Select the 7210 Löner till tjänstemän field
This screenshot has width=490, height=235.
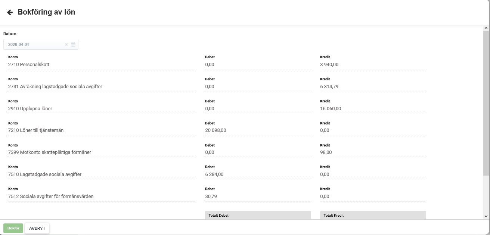coord(102,130)
